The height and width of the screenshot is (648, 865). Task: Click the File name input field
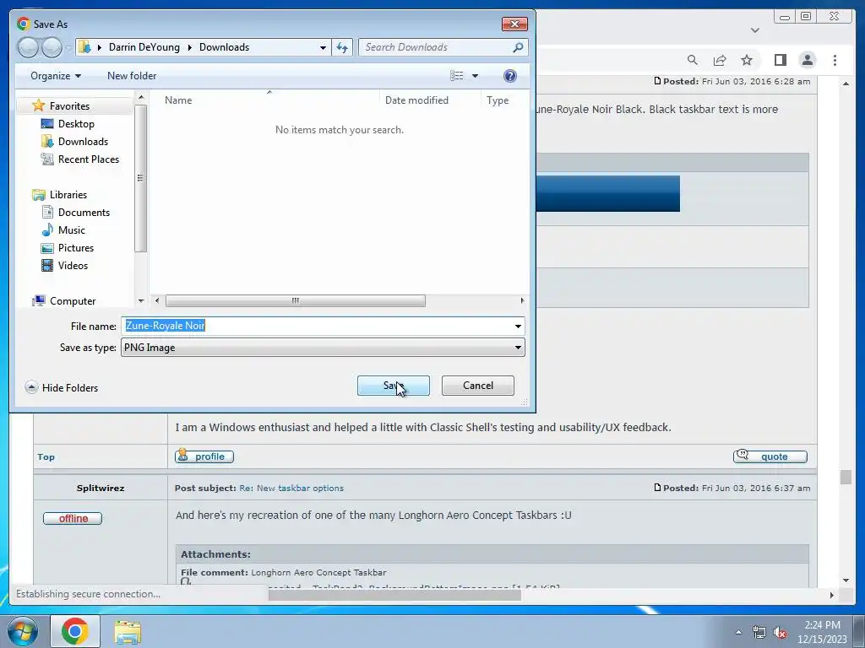coord(318,327)
